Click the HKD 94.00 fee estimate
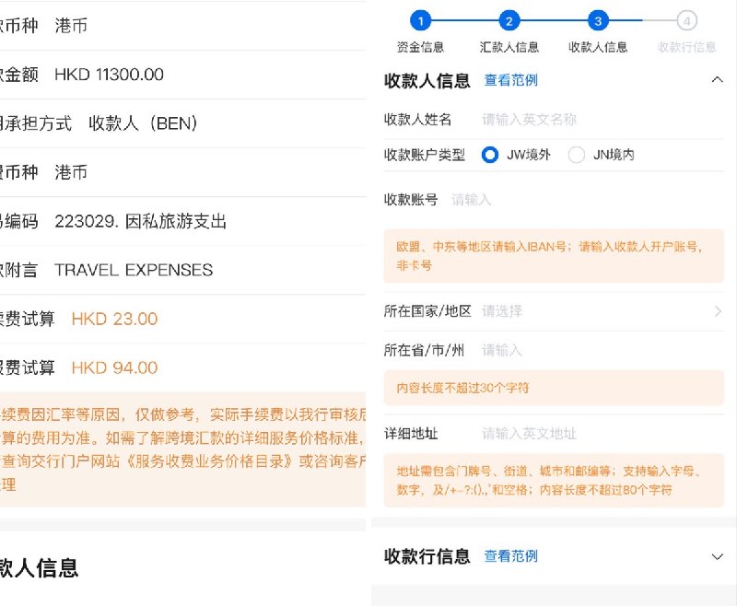This screenshot has height=606, width=737. pos(114,367)
